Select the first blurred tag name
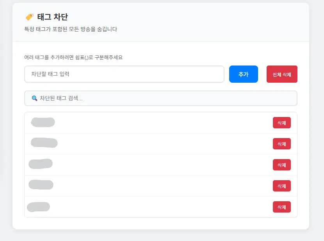 [43, 122]
